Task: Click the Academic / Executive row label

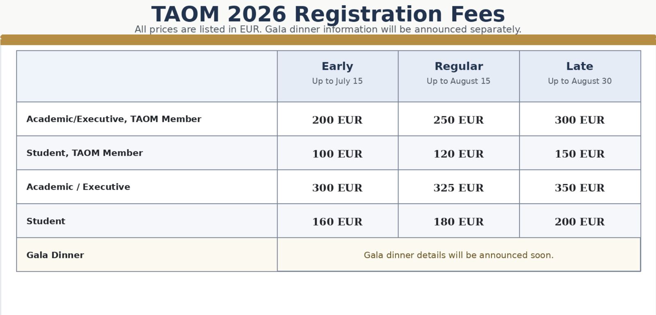Action: point(78,187)
